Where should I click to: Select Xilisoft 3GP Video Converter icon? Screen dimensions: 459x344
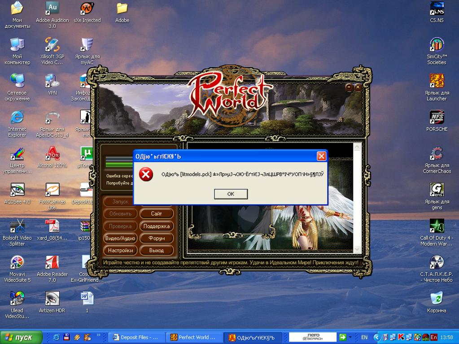[x=52, y=51]
